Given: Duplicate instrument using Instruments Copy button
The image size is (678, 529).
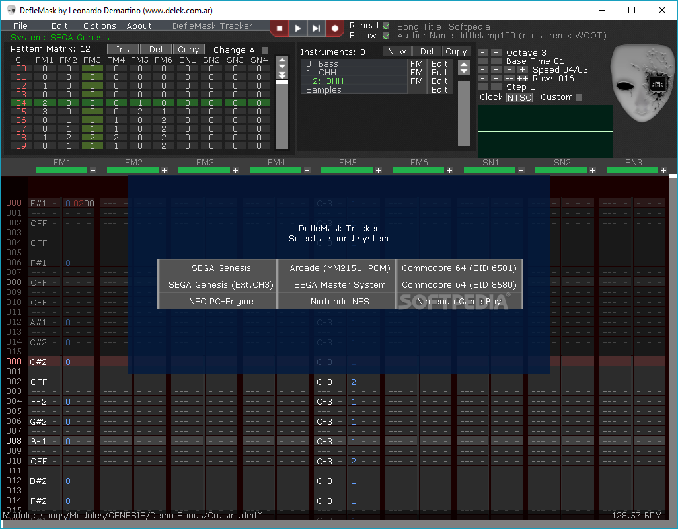Looking at the screenshot, I should 456,52.
